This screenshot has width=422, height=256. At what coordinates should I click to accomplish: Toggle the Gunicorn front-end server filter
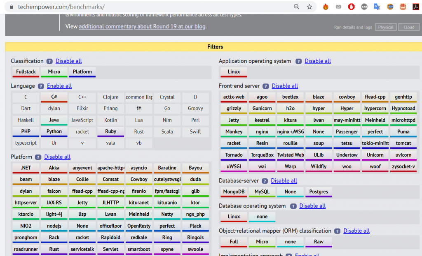[x=262, y=108]
